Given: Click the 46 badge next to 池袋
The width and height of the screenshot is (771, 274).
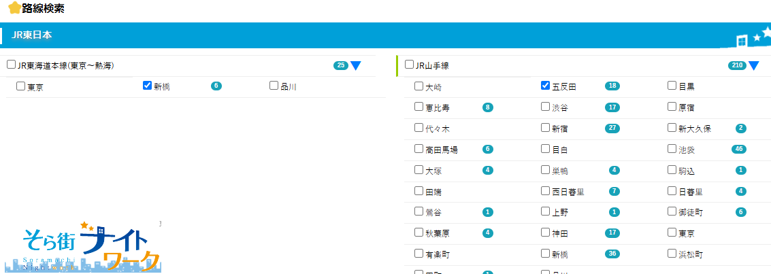Looking at the screenshot, I should tap(738, 149).
